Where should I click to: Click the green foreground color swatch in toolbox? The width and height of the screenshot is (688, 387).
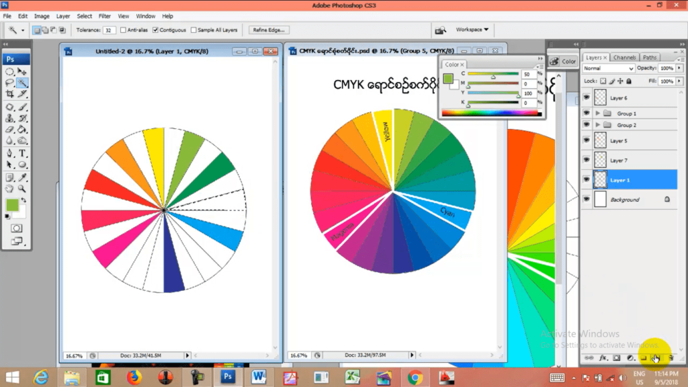click(12, 205)
